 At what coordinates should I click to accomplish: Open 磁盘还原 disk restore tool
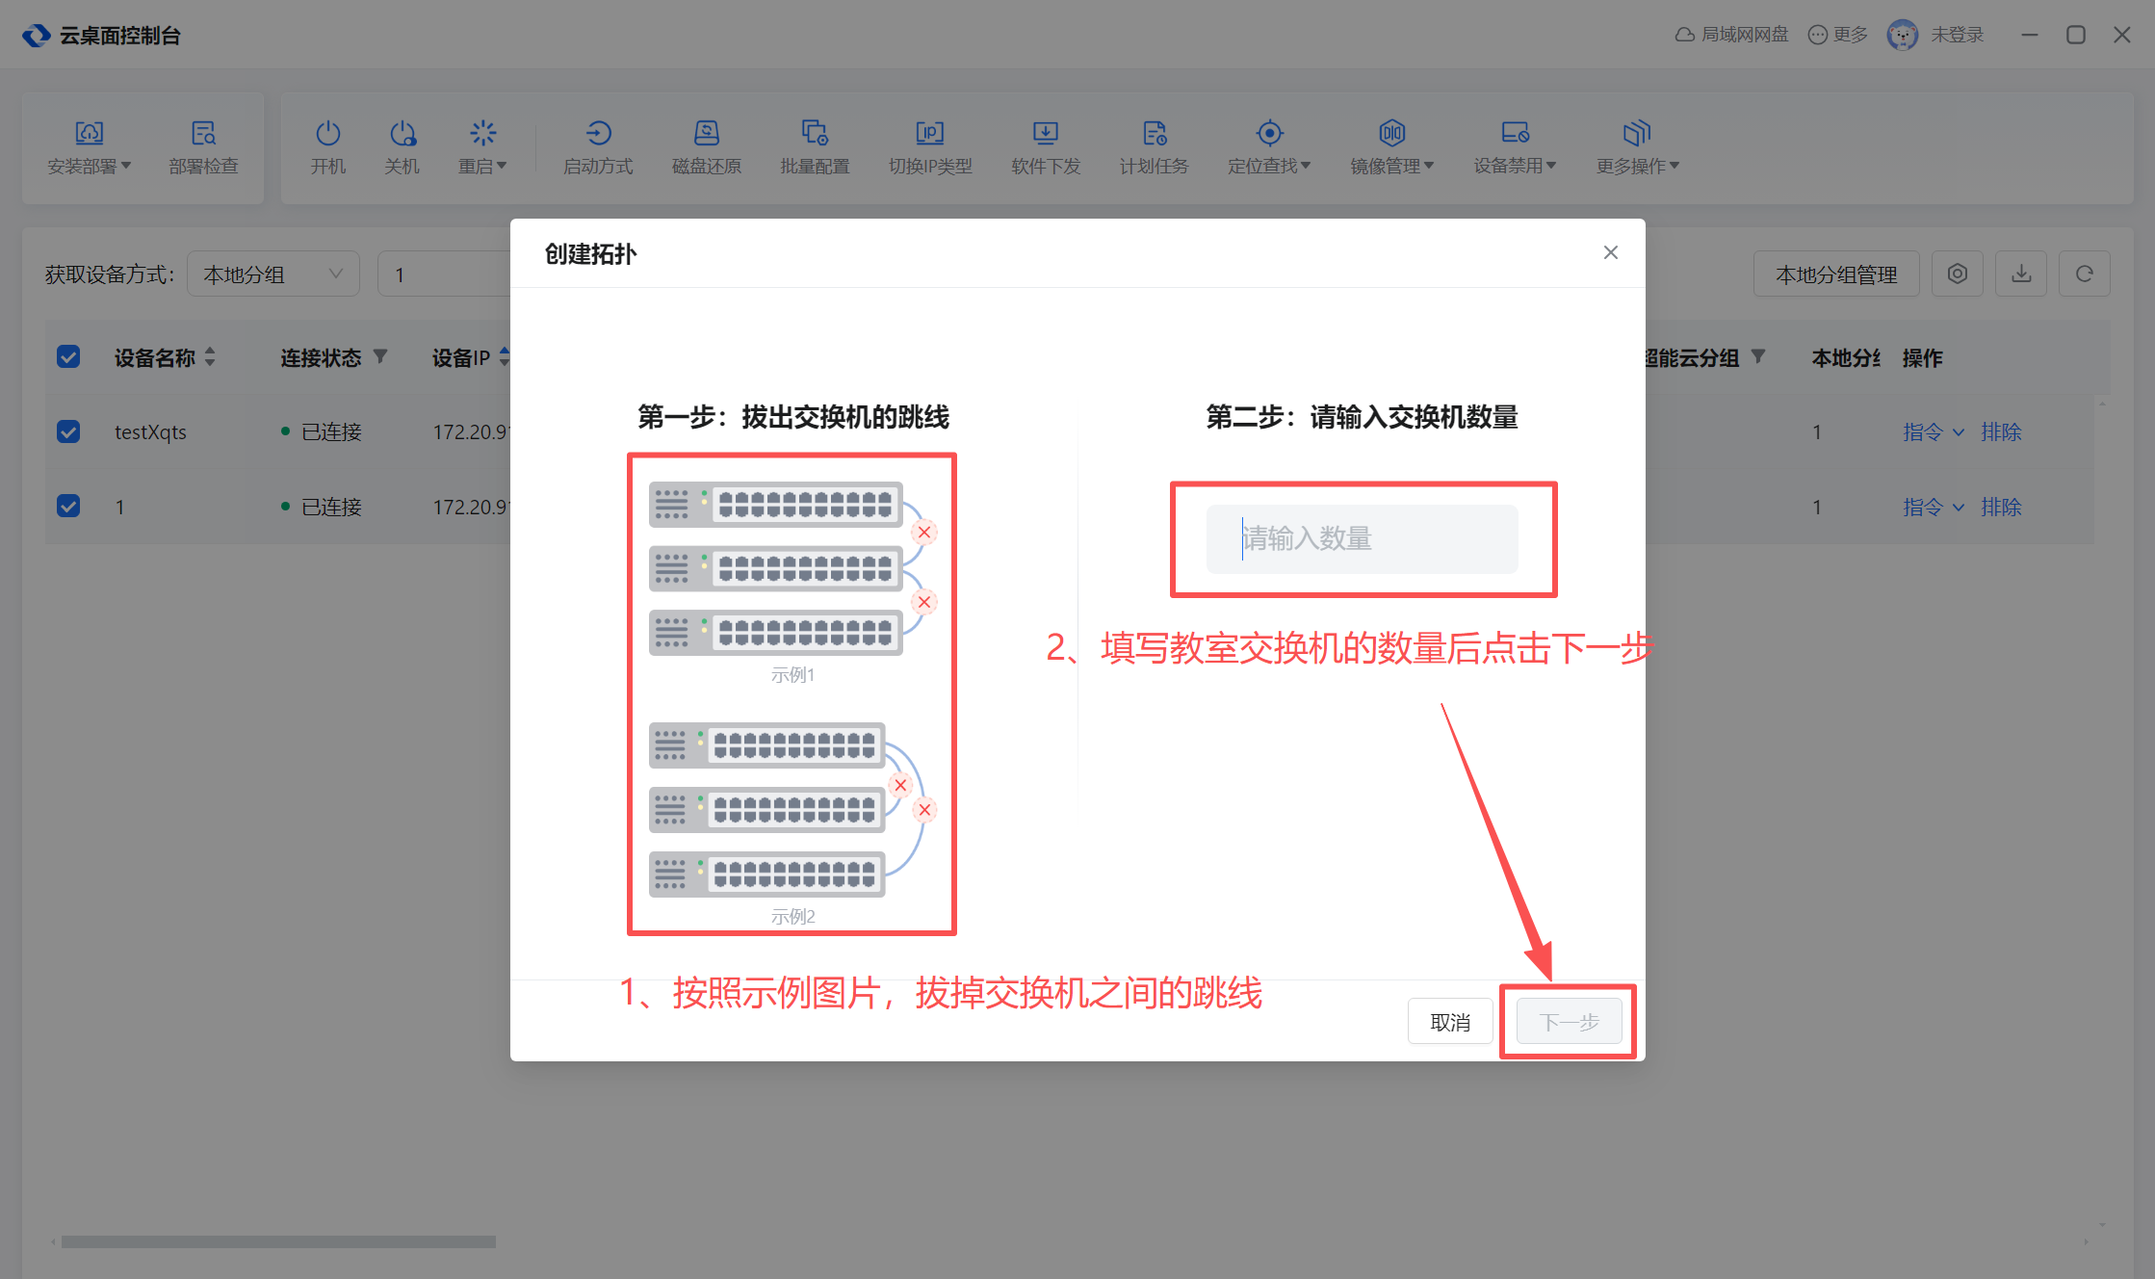(706, 135)
